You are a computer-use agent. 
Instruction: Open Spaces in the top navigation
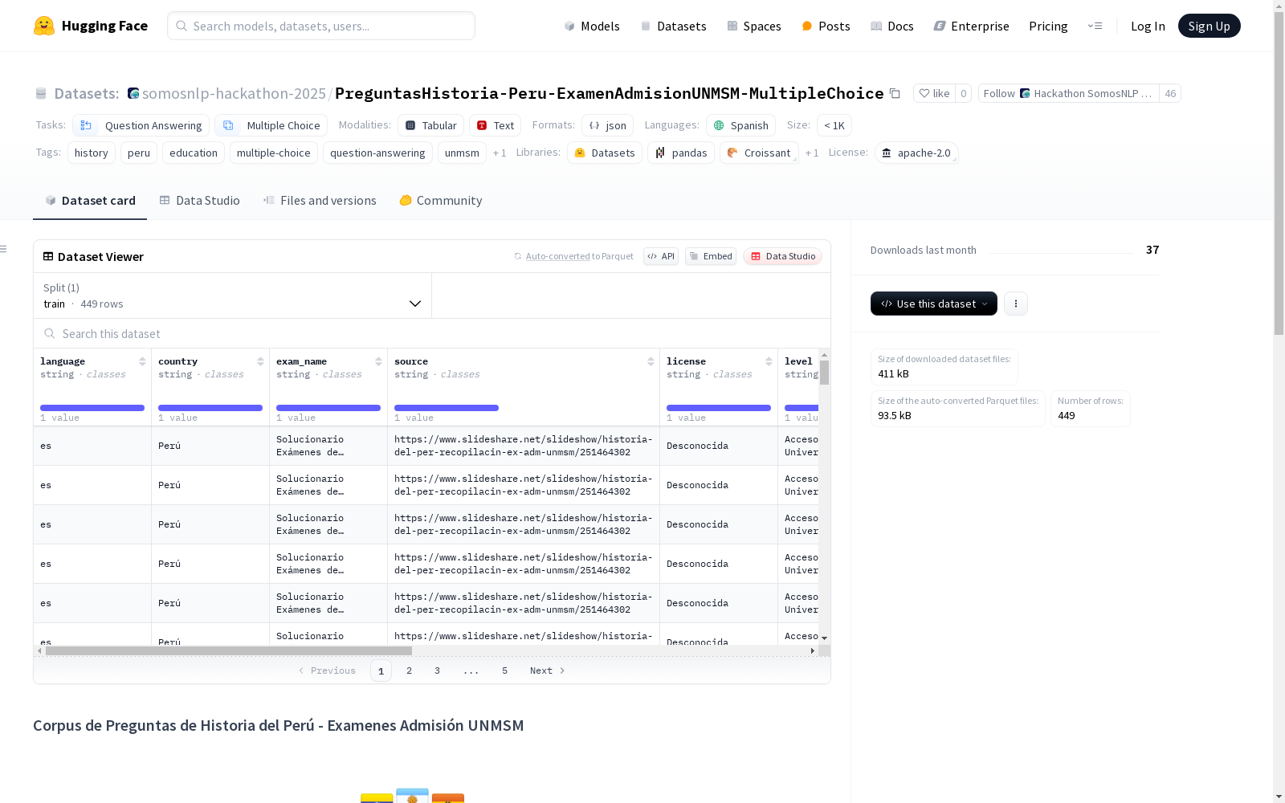click(x=754, y=26)
